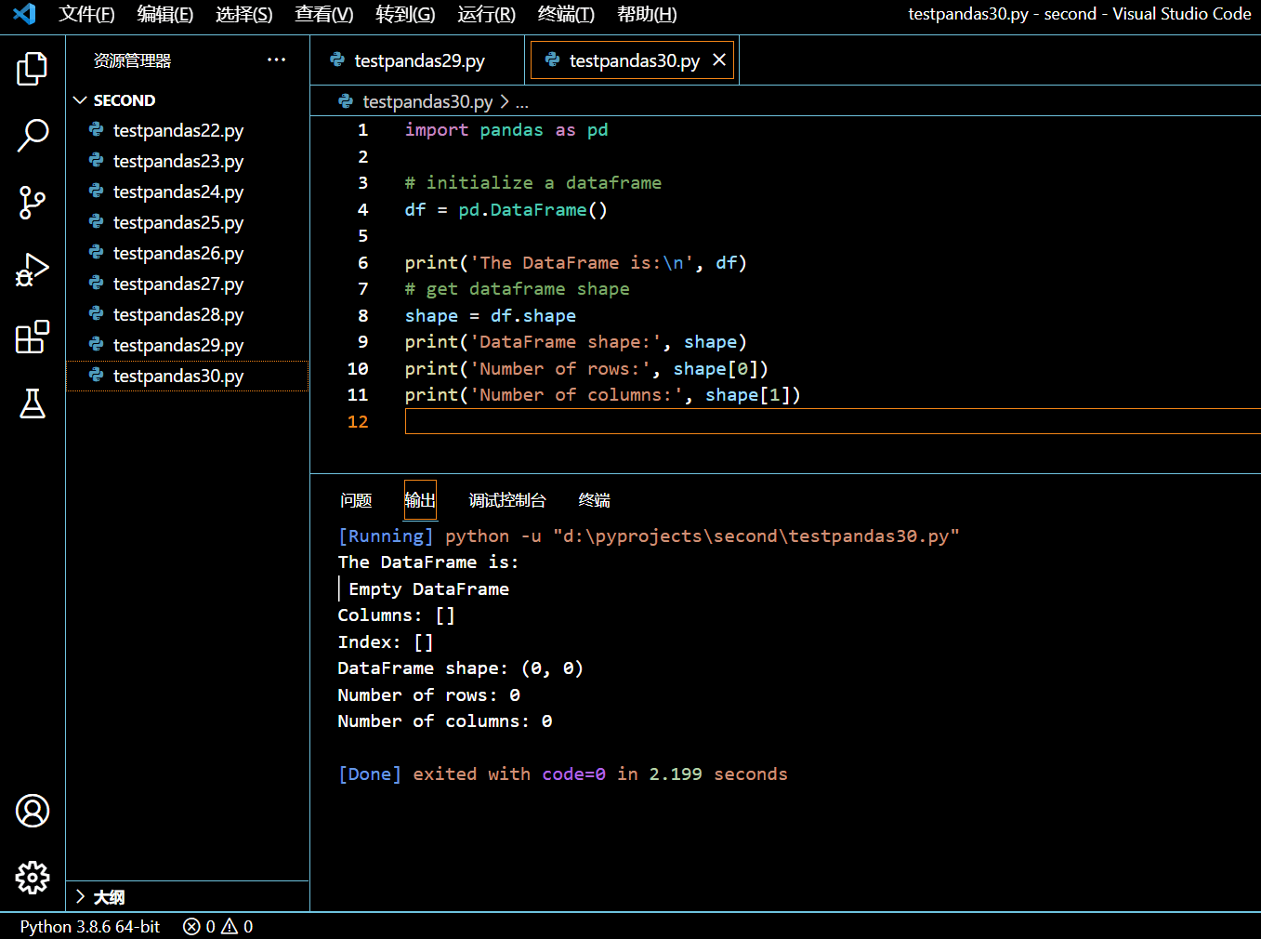The height and width of the screenshot is (939, 1261).
Task: Open testpandas23.py in the explorer
Action: 188,162
